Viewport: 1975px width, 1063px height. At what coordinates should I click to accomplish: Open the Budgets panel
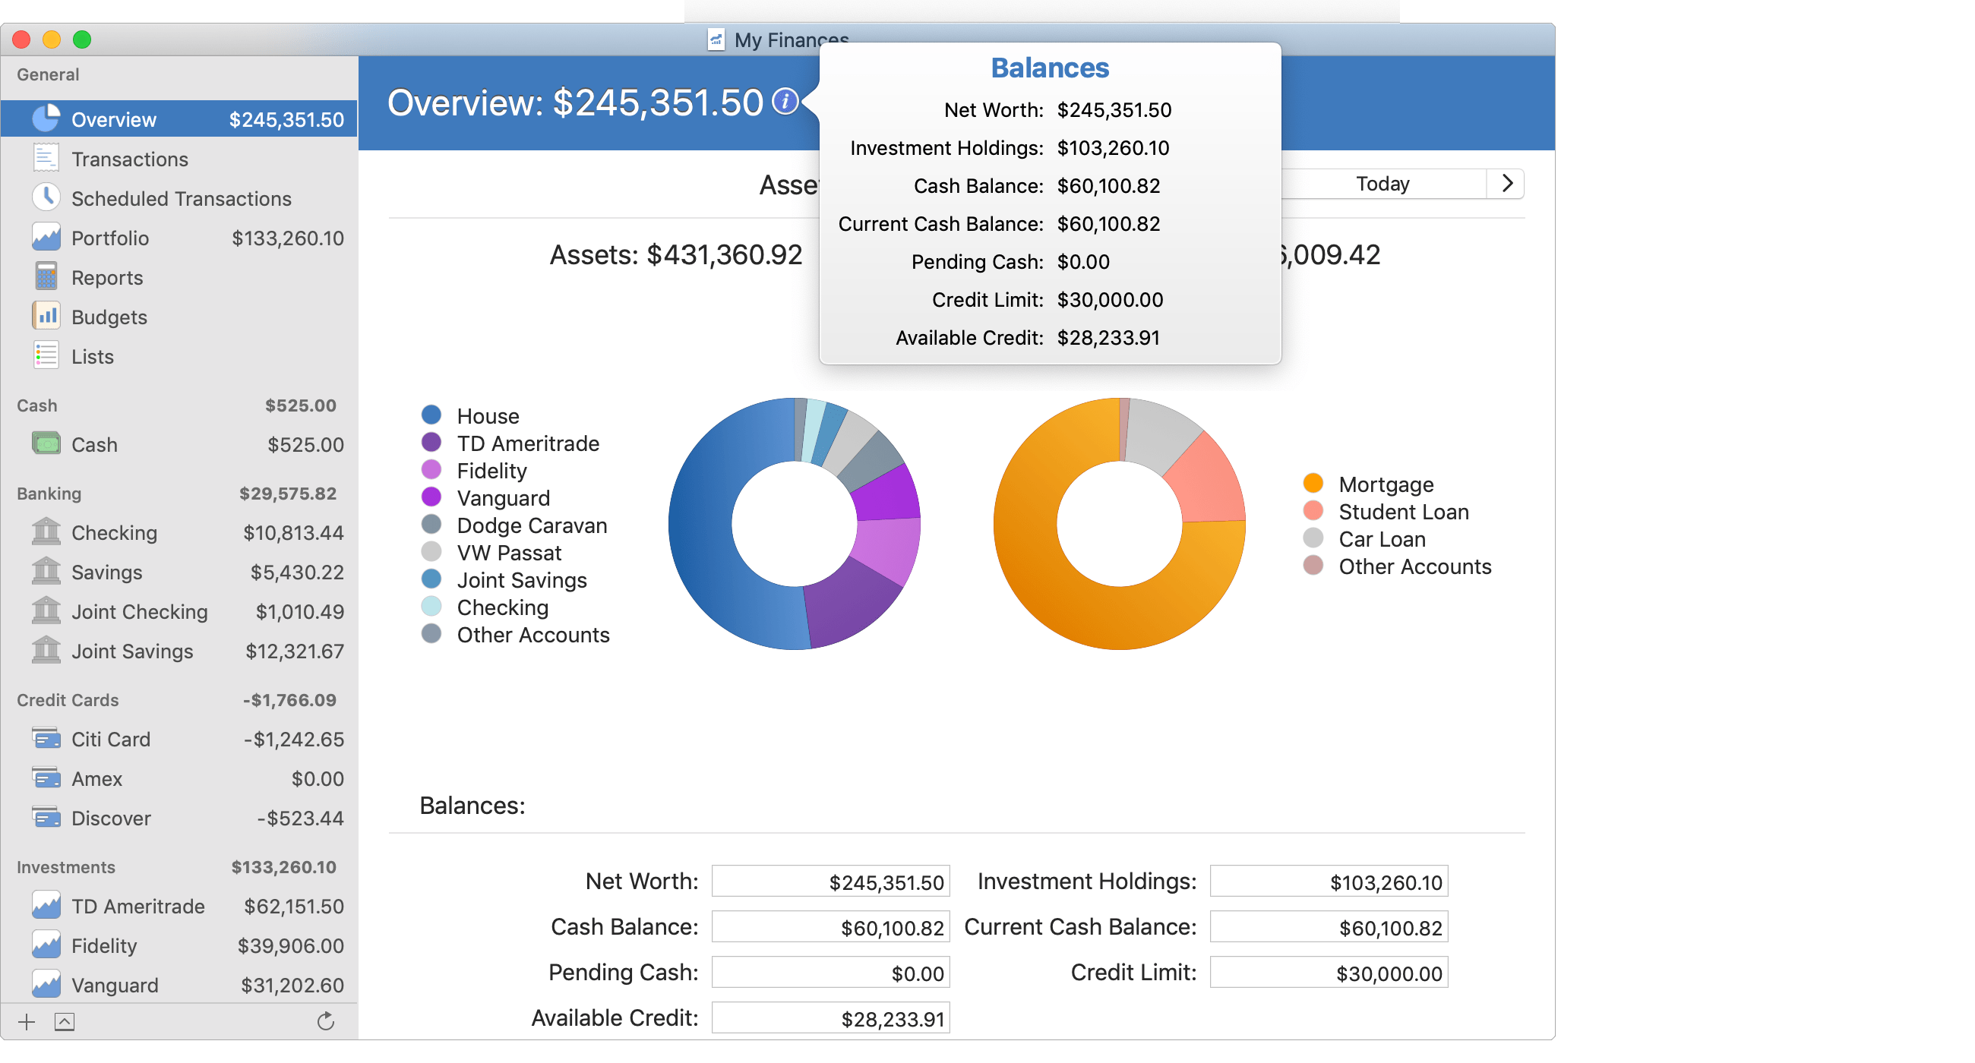click(x=109, y=317)
